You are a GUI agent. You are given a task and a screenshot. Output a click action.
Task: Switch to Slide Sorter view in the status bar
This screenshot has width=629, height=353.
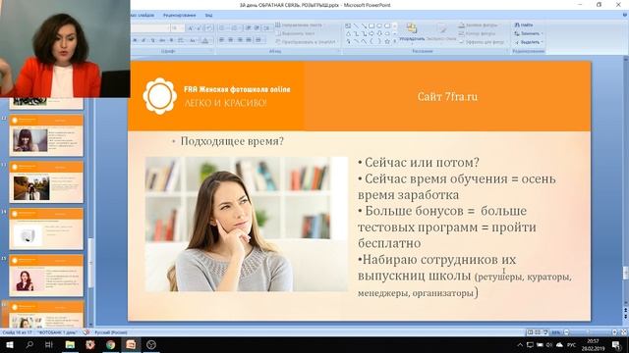(x=538, y=332)
